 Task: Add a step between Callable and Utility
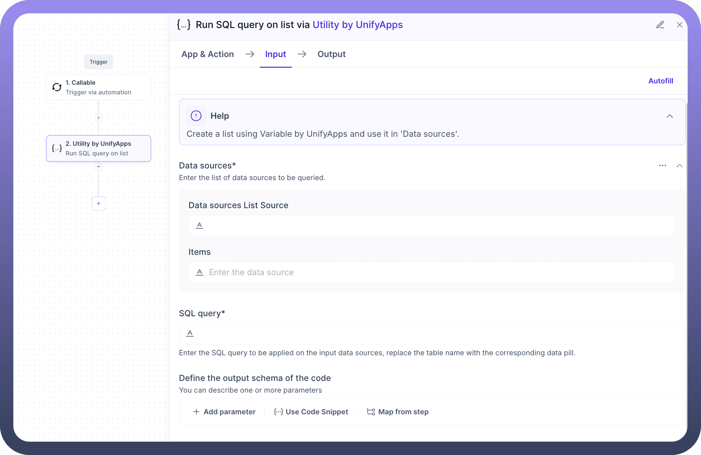pyautogui.click(x=98, y=118)
